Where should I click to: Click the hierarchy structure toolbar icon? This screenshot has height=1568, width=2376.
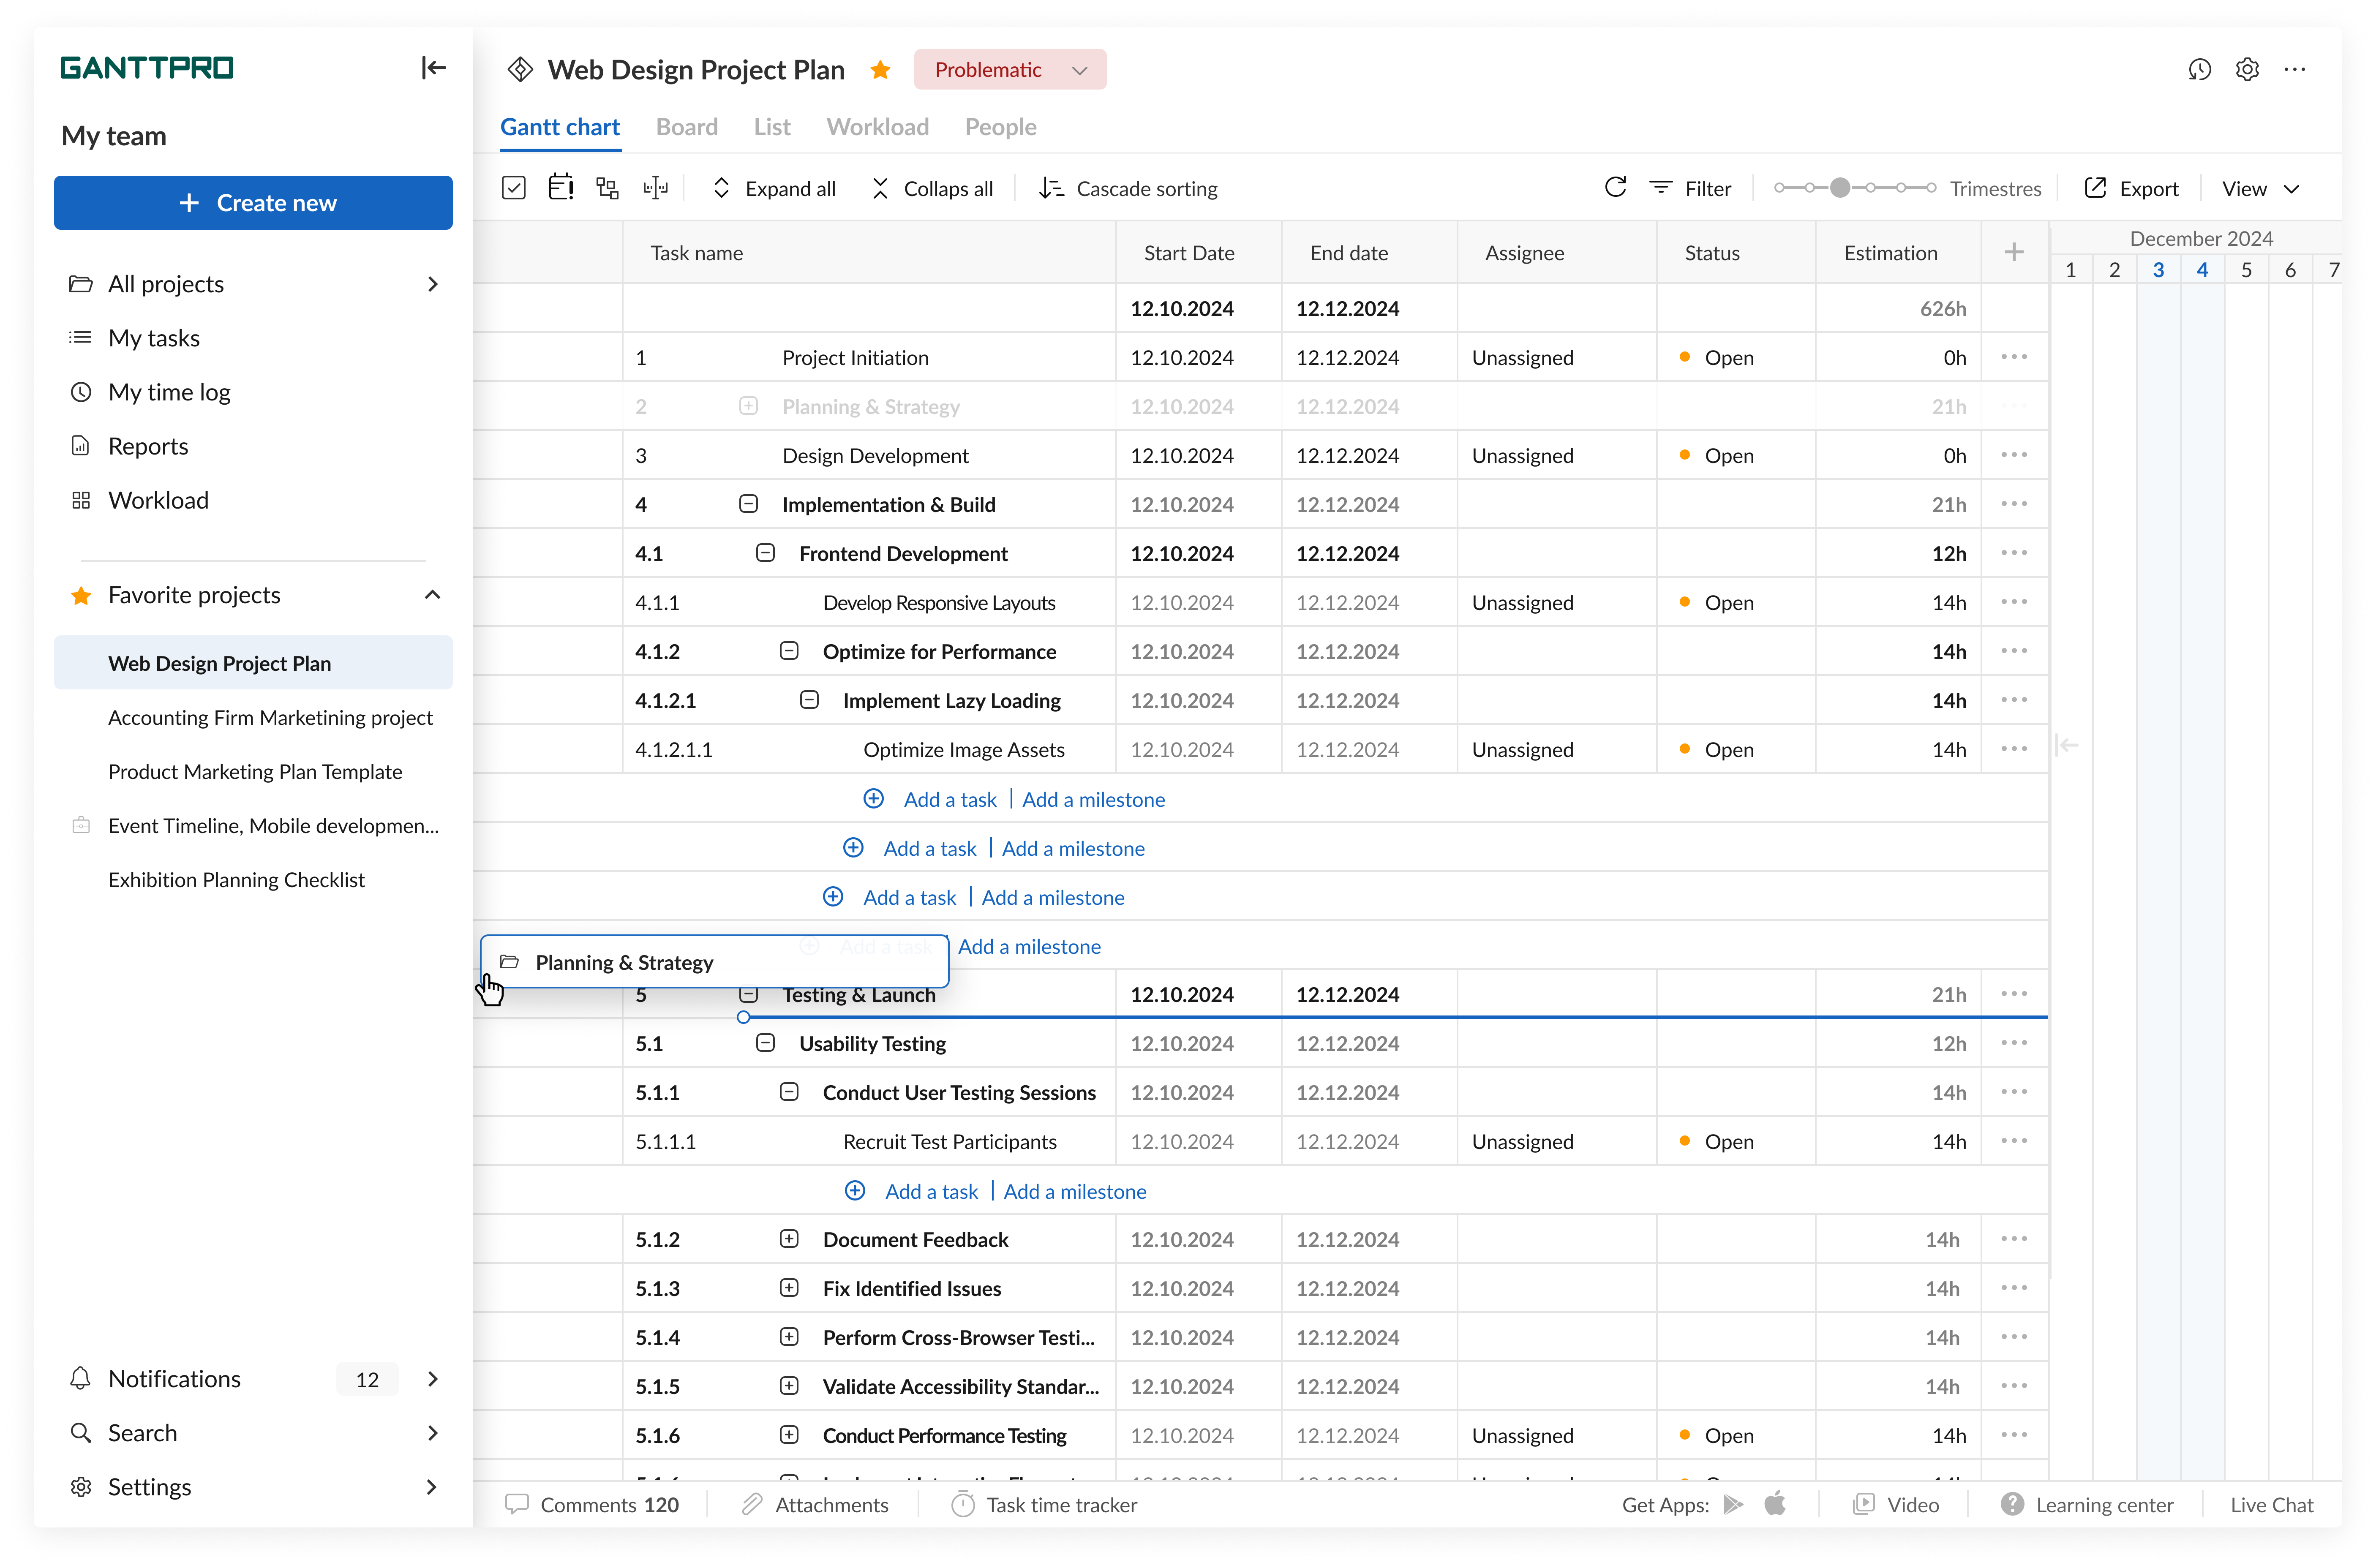(608, 188)
